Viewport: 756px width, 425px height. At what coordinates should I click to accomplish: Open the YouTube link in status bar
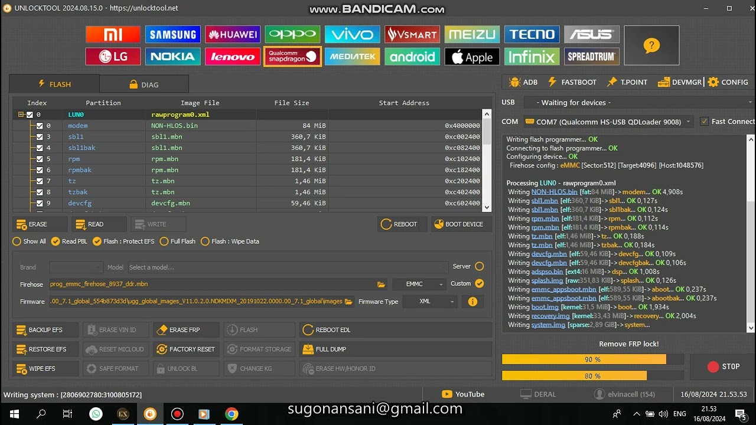(463, 394)
